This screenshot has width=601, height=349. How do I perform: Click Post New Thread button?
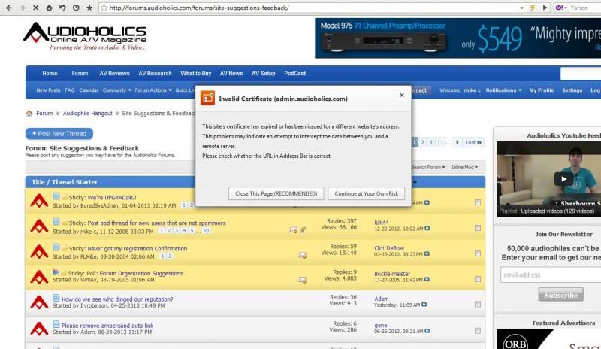click(x=59, y=134)
